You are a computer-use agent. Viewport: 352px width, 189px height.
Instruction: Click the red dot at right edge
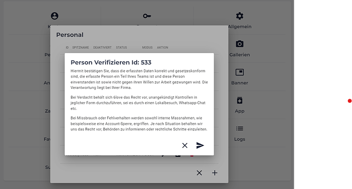click(x=350, y=101)
